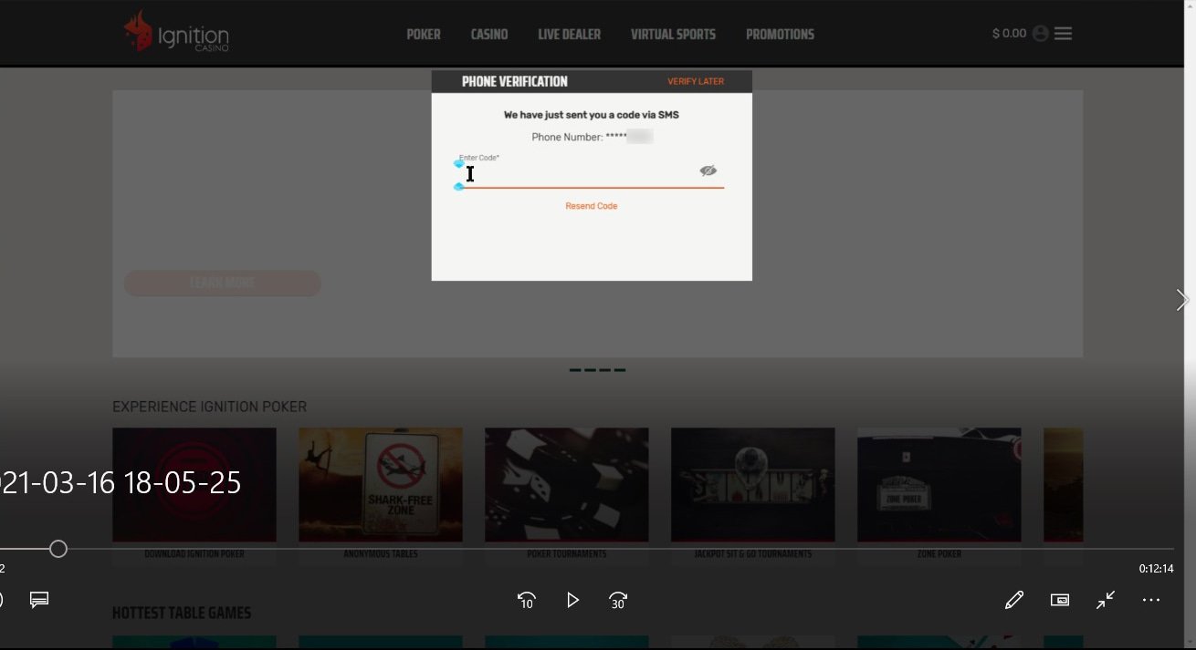The height and width of the screenshot is (650, 1196).
Task: Open the Zone Poker thumbnail
Action: (x=939, y=485)
